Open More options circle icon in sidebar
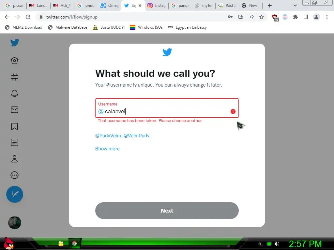The image size is (334, 250). pyautogui.click(x=14, y=175)
